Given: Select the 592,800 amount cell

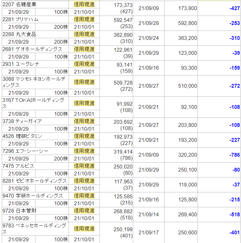Looking at the screenshot, I should pos(187,23).
